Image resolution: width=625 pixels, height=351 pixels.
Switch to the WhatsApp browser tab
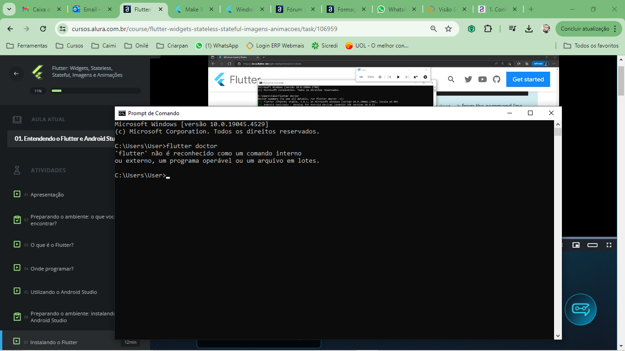[397, 9]
